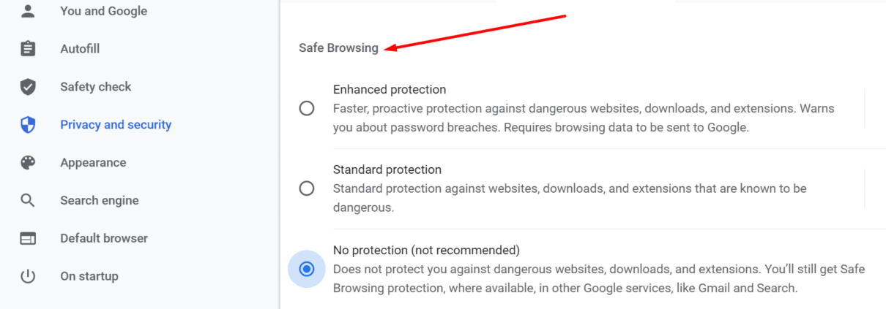Select the Standard protection radio button
Image resolution: width=886 pixels, height=309 pixels.
pyautogui.click(x=307, y=188)
